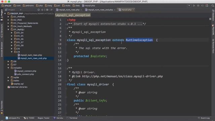Hide the Project tool window icon
This screenshot has width=215, height=121.
click(x=52, y=10)
